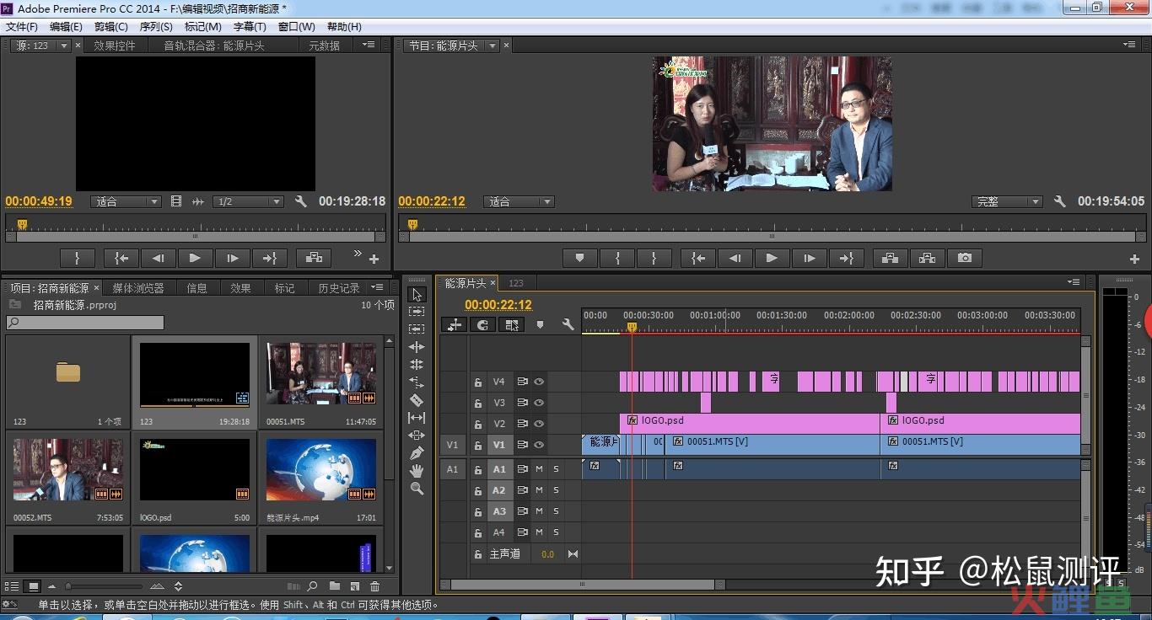Open Project panel sort icons menu
Image resolution: width=1152 pixels, height=620 pixels.
pos(178,586)
